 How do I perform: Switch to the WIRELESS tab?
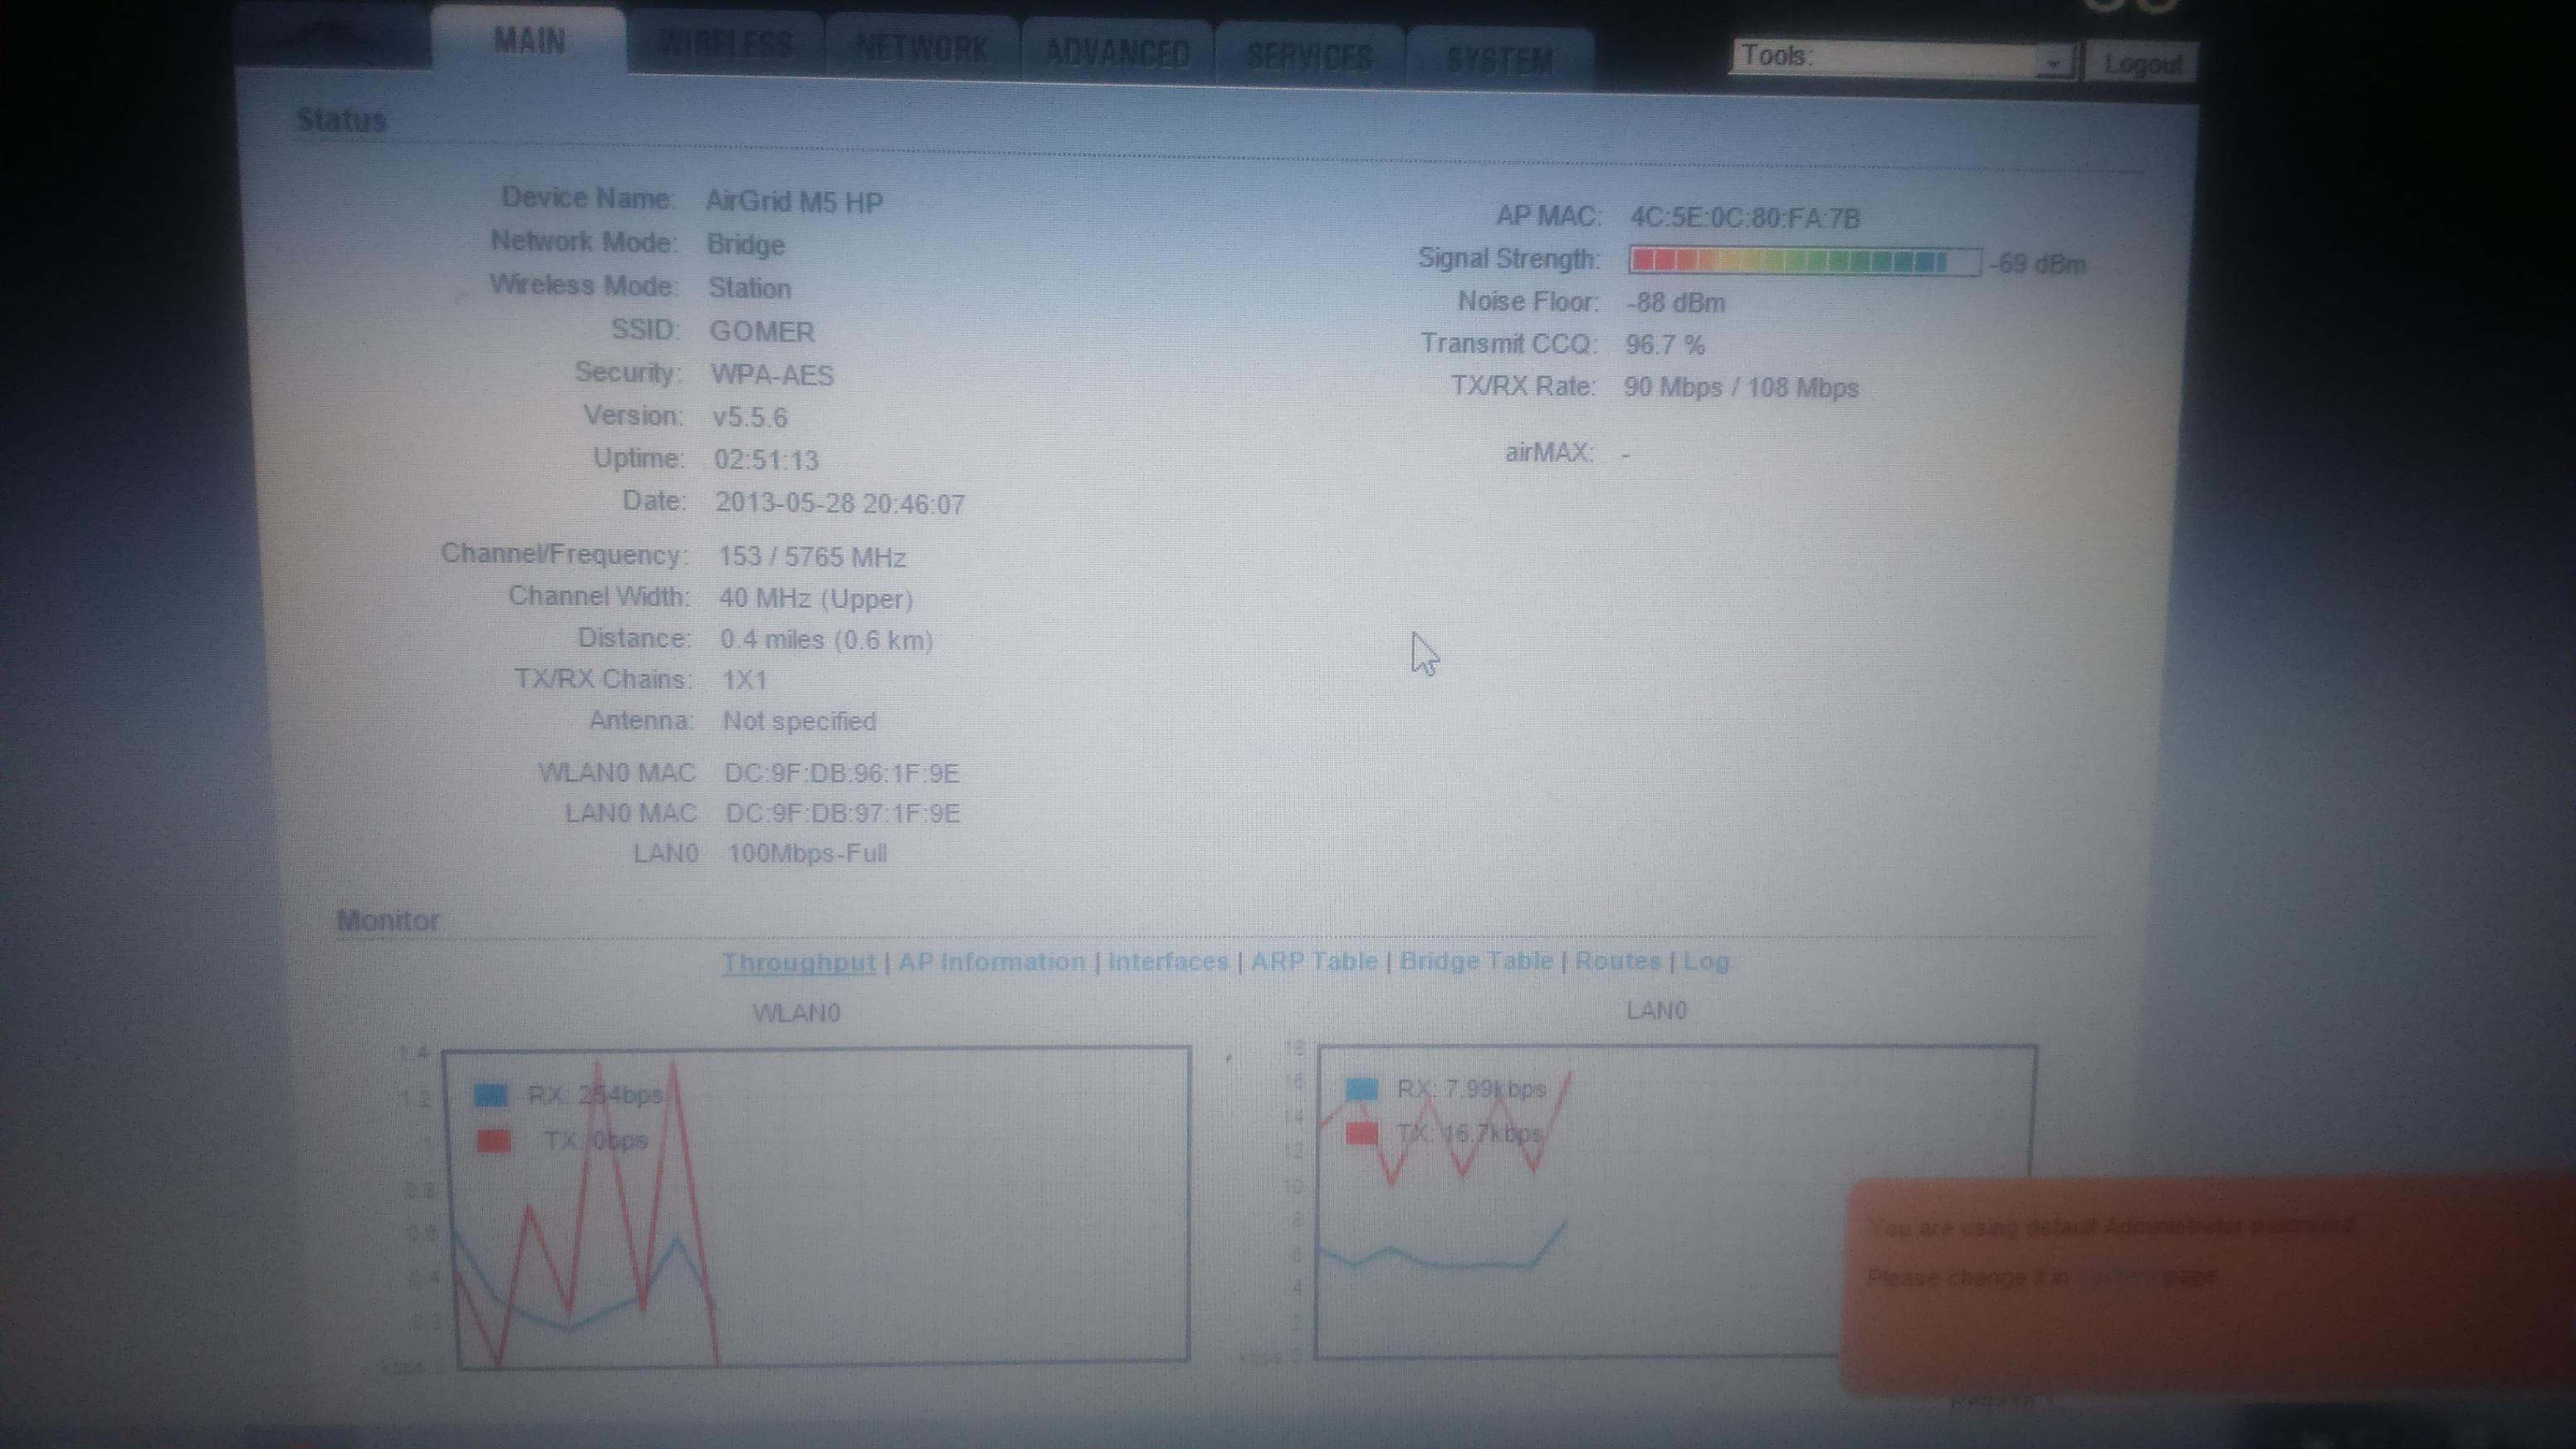point(727,45)
